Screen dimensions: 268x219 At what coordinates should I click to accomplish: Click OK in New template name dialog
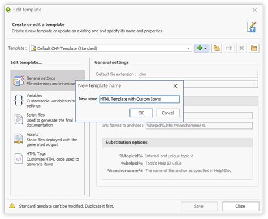[x=141, y=113]
